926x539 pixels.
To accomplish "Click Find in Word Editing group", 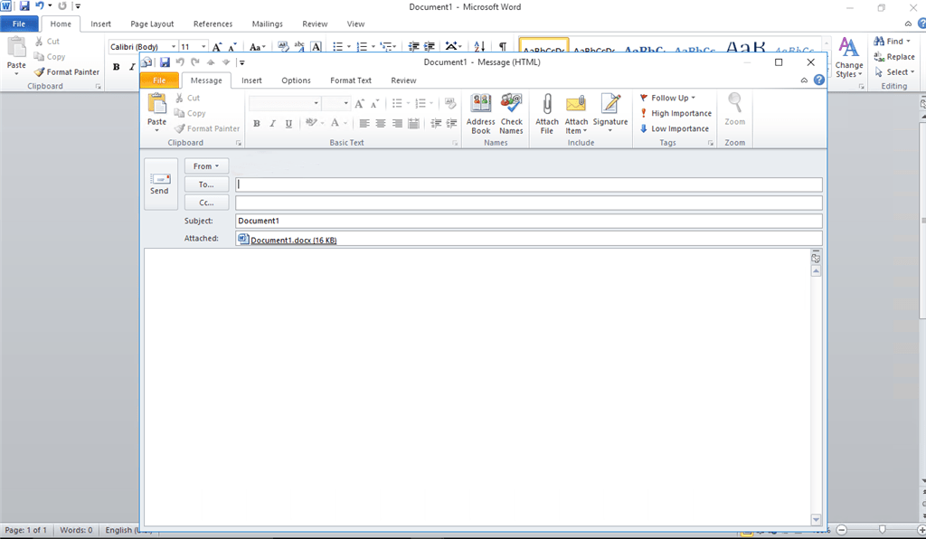I will coord(893,42).
